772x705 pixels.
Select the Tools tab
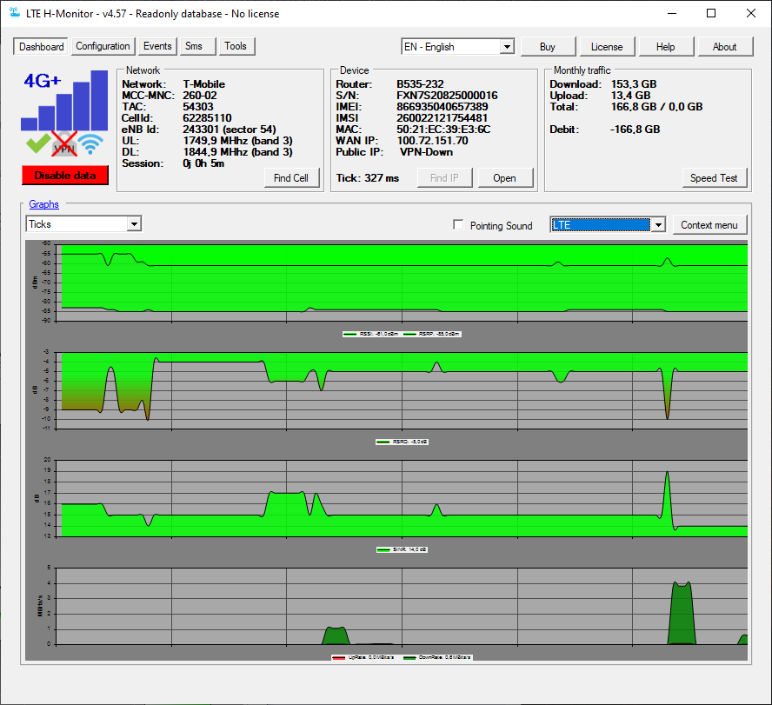236,46
